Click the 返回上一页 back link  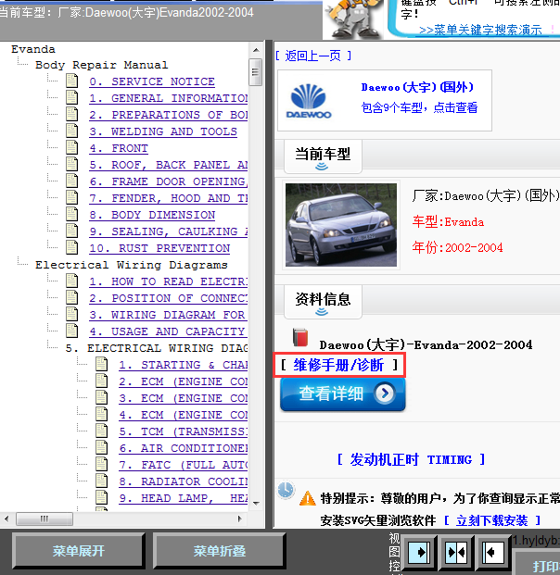coord(313,56)
